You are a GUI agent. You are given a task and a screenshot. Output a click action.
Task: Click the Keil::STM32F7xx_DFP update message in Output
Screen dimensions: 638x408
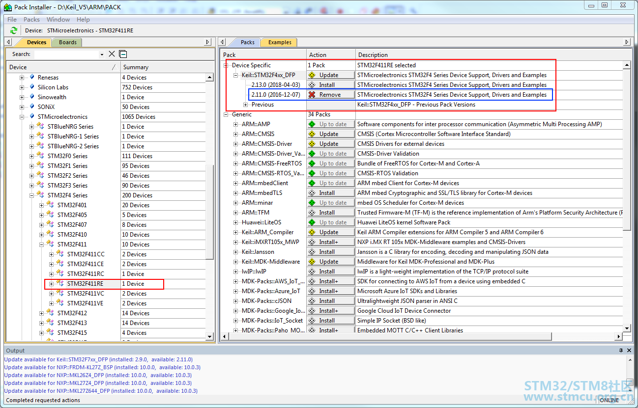click(x=98, y=359)
